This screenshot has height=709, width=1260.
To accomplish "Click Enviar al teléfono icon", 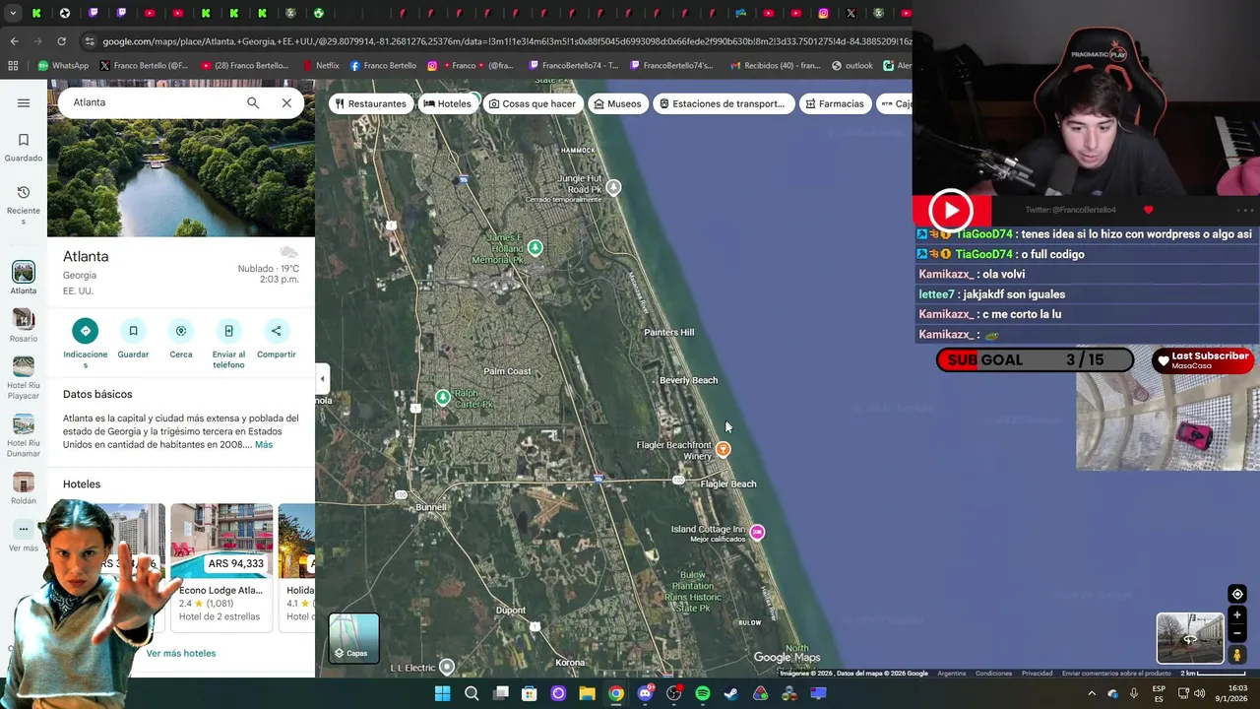I will [228, 331].
